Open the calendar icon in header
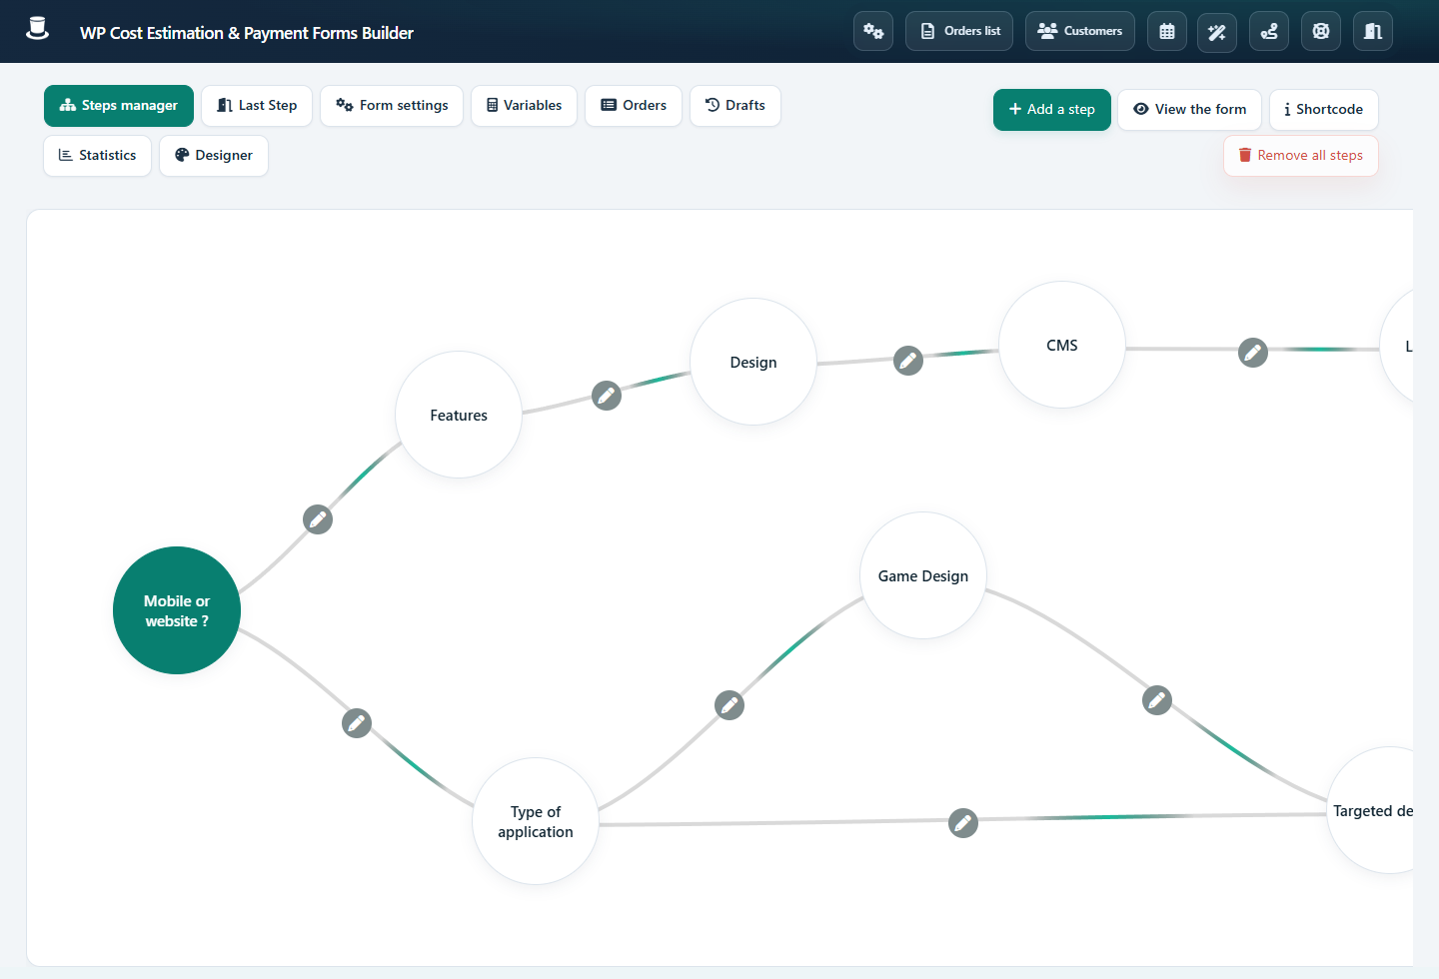 [x=1167, y=31]
